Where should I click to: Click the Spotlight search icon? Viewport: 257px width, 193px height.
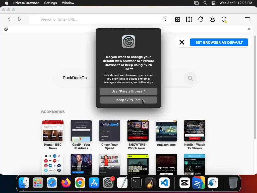pyautogui.click(x=205, y=3)
